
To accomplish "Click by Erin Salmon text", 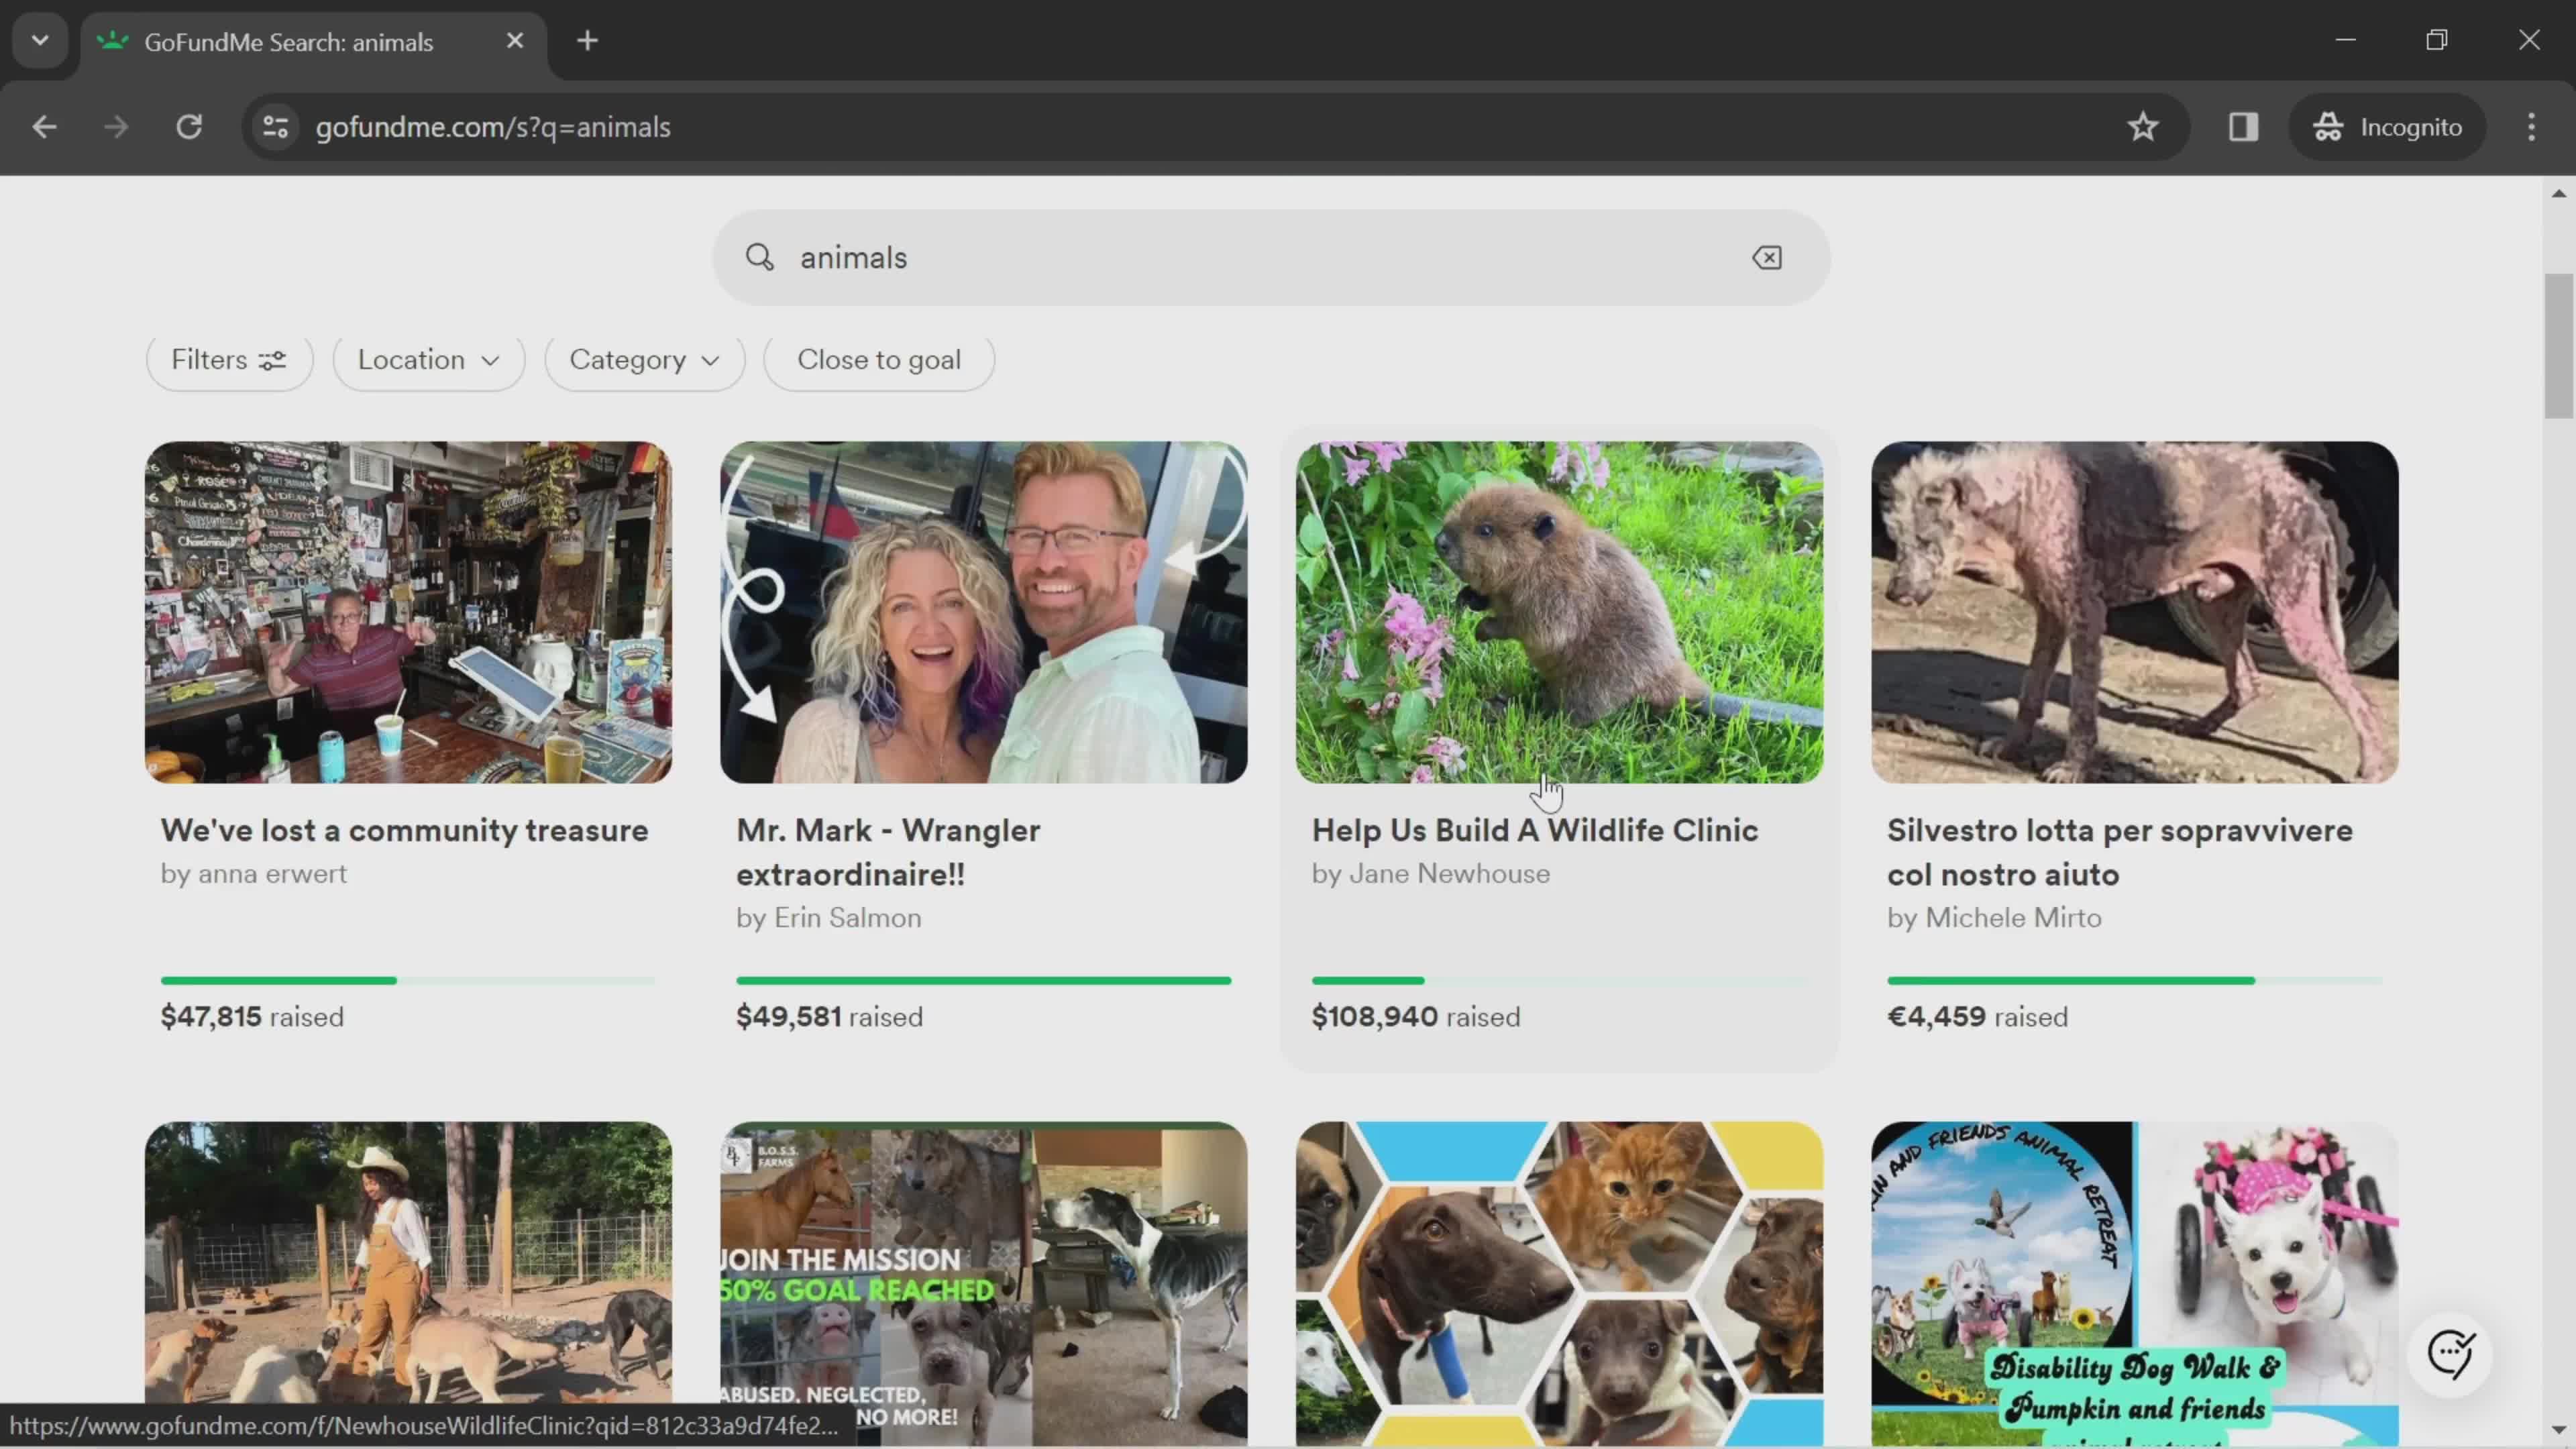I will tap(829, 918).
